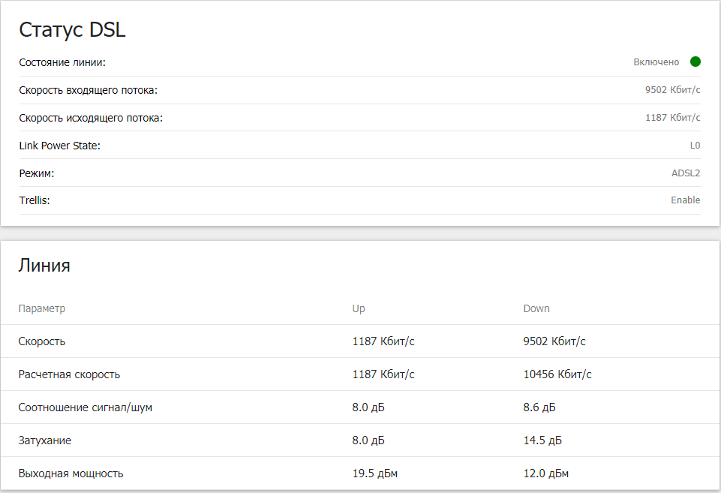Click the Up output power 19.5 дБм

coord(375,473)
